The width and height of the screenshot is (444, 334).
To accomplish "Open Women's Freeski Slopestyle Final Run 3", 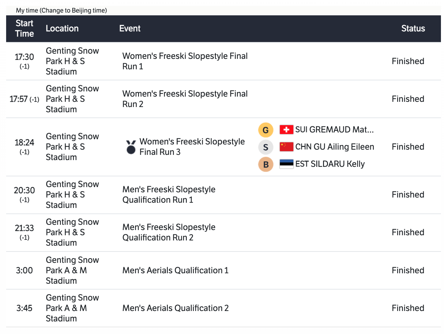I will point(192,147).
